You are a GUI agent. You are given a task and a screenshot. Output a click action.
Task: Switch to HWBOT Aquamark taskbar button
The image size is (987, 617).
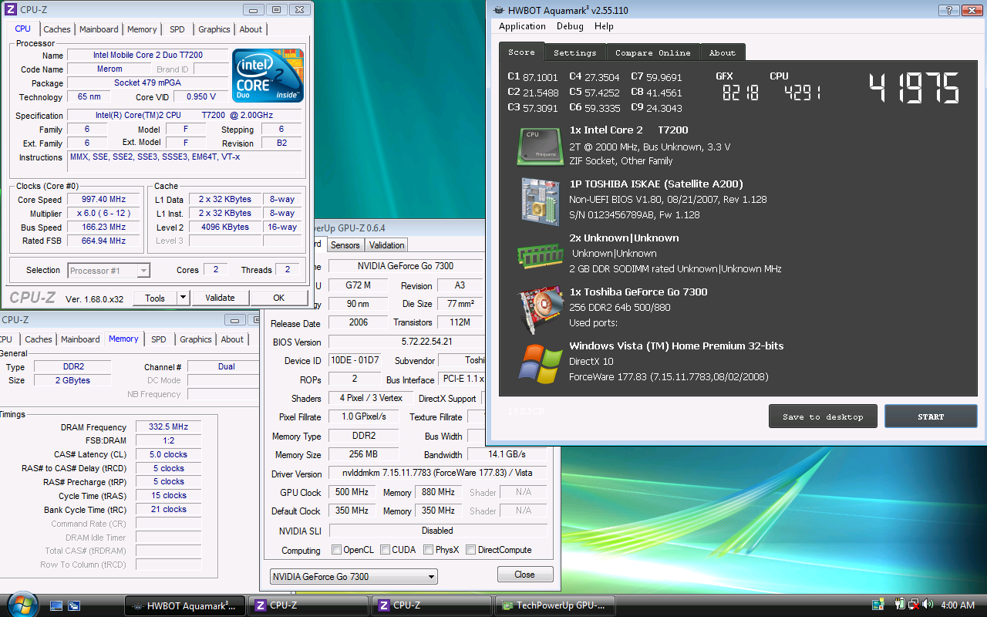pos(185,605)
